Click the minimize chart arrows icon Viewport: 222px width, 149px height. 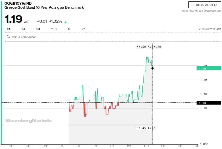coord(200,29)
